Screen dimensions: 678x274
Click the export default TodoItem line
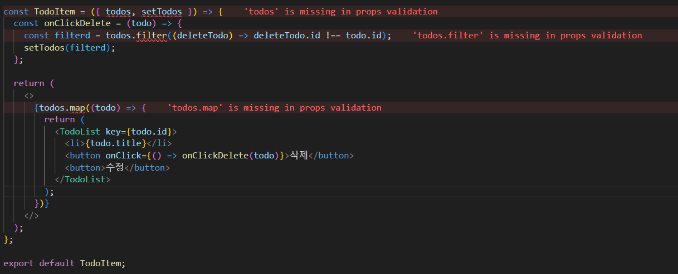pyautogui.click(x=65, y=263)
